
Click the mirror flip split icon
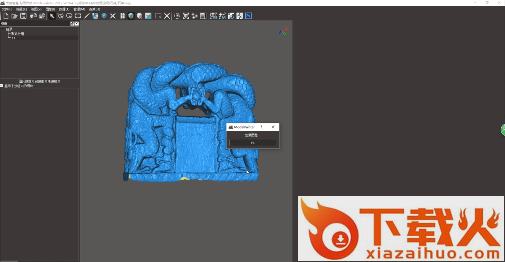(x=122, y=16)
